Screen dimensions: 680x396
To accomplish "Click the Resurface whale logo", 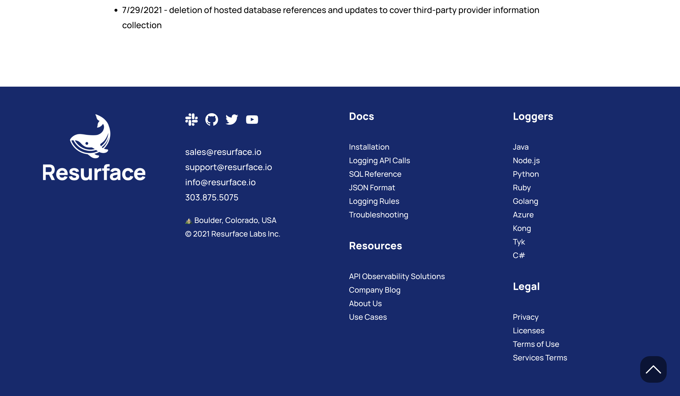I will tap(94, 148).
